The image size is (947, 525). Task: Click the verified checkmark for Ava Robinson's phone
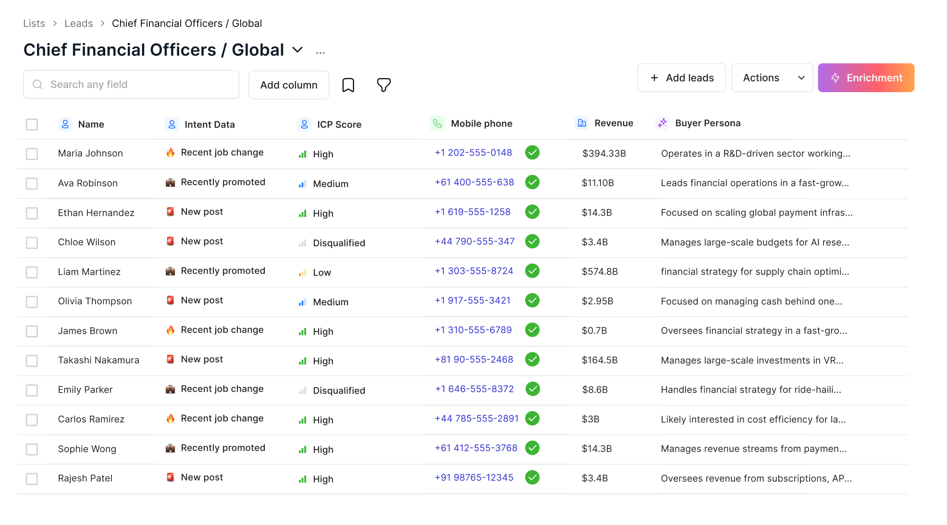point(532,182)
